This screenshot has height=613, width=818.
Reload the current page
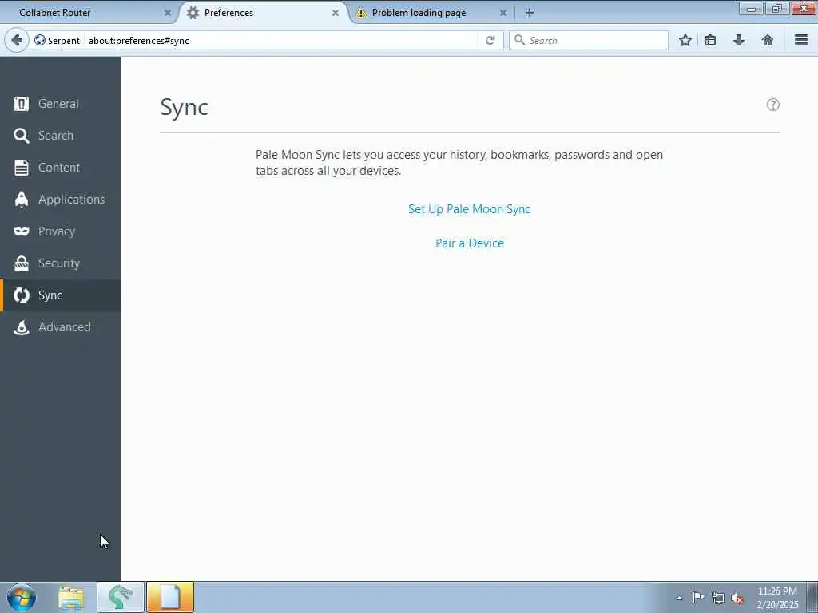point(490,40)
